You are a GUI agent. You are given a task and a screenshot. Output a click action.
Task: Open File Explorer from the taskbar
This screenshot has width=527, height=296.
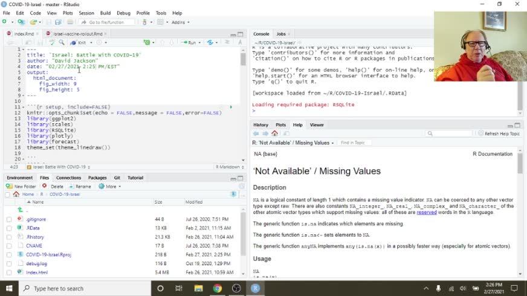pos(199,288)
